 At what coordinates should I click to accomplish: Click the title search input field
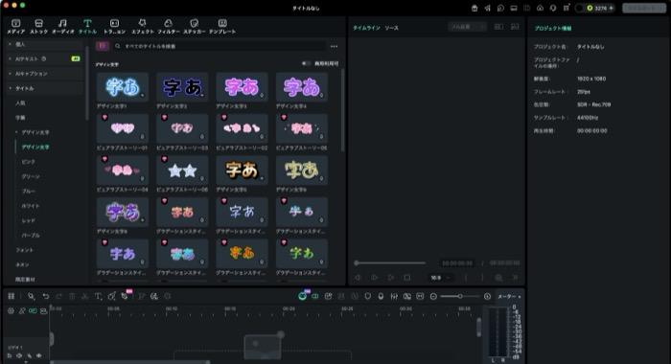point(219,46)
